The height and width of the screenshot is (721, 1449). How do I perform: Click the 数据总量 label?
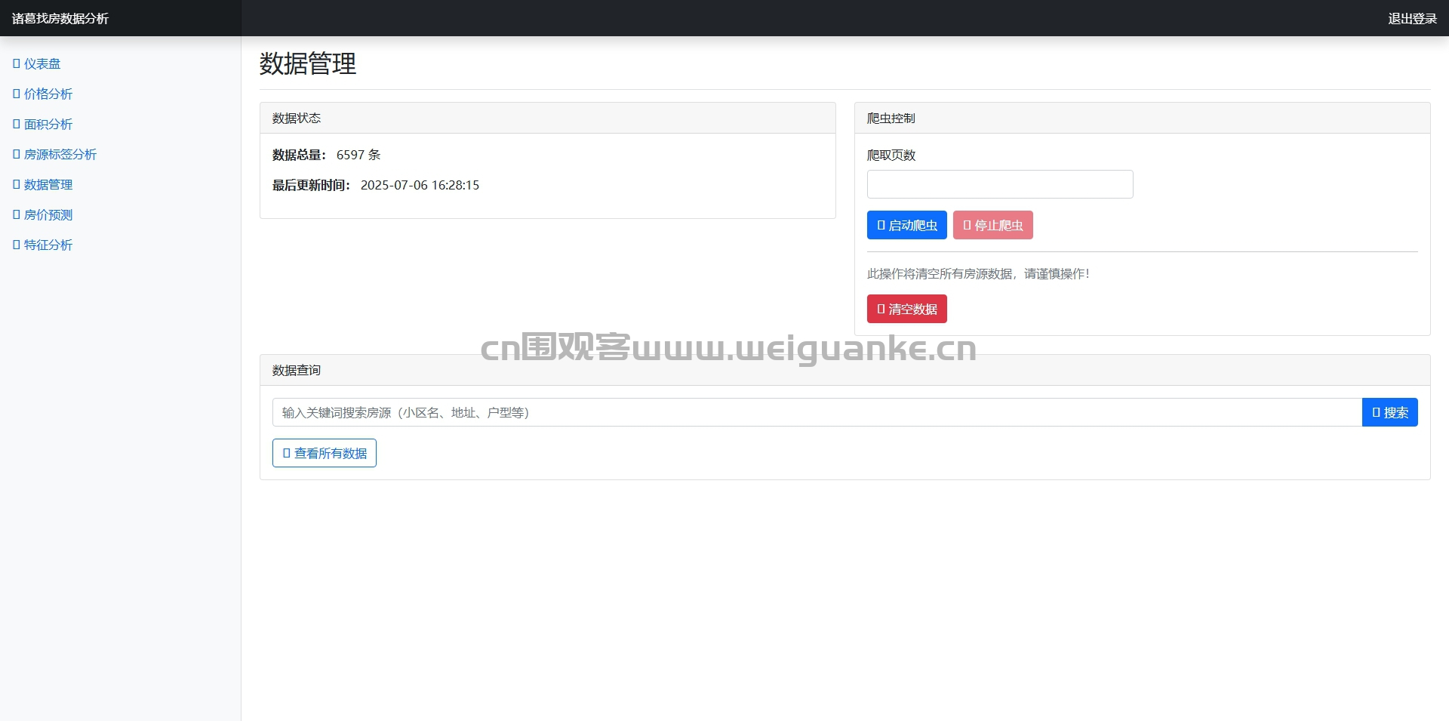click(x=300, y=155)
